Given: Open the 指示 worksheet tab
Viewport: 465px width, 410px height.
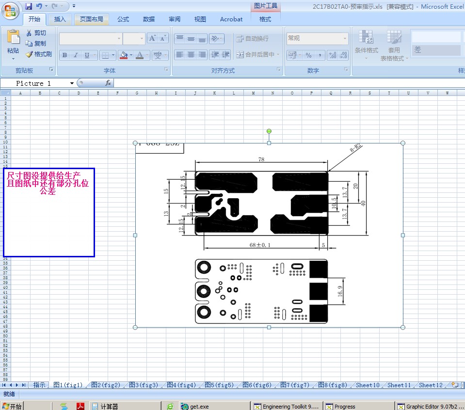Looking at the screenshot, I should (x=39, y=385).
